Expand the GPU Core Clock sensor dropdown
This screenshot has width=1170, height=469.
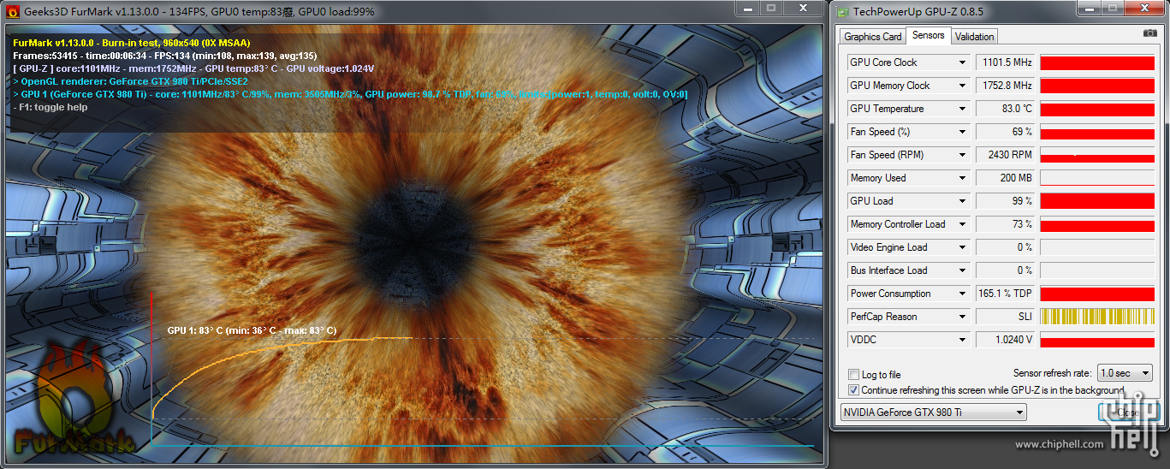[x=962, y=62]
